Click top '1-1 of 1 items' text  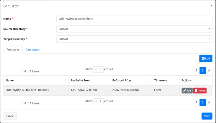[x=31, y=71]
